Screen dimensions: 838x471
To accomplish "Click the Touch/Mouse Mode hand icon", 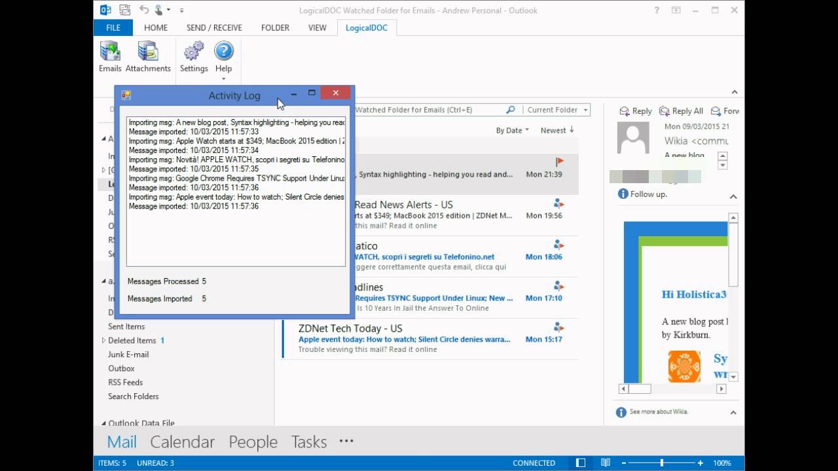I will [158, 10].
